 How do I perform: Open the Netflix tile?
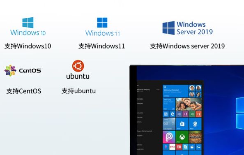point(172,147)
